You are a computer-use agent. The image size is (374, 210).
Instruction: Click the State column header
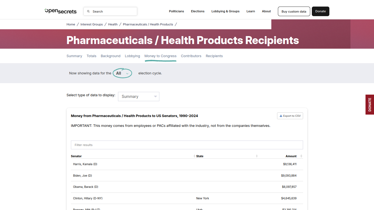[200, 156]
